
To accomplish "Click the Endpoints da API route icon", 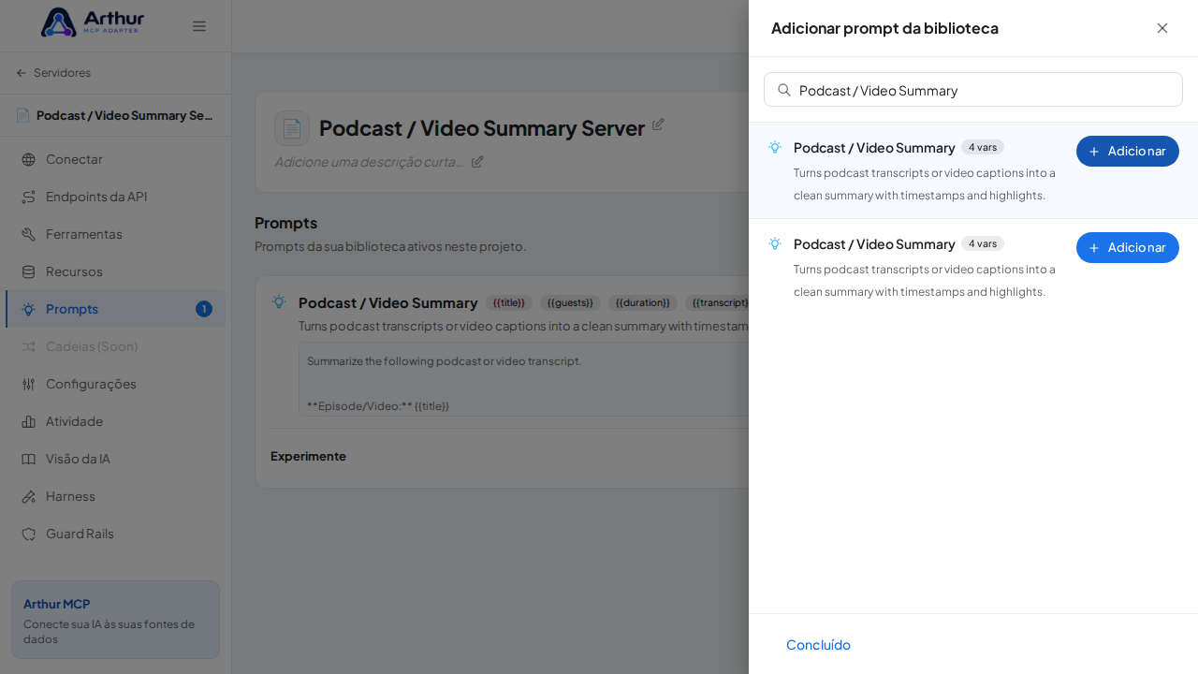I will coord(28,197).
